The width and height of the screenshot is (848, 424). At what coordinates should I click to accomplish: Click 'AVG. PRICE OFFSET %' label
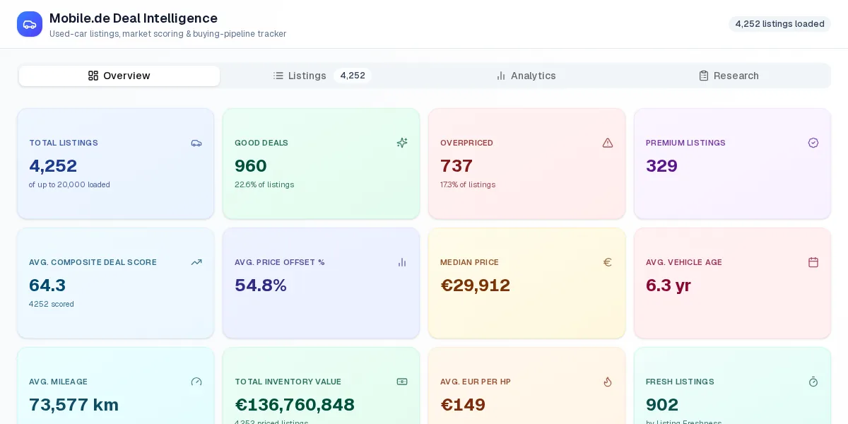click(280, 262)
